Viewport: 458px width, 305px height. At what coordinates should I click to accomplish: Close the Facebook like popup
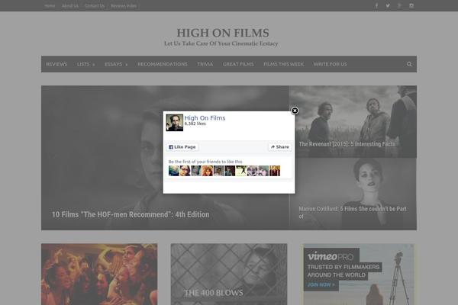(295, 111)
